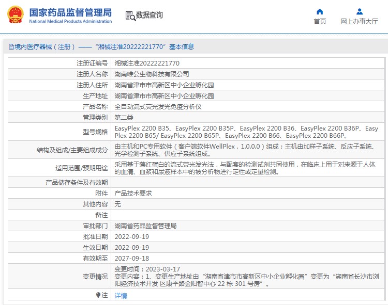
Task: Click the 型号规格 row label
Action: point(95,132)
